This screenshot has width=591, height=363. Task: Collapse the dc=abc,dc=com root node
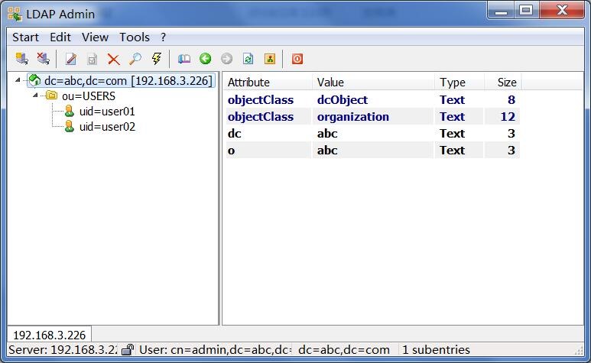click(18, 80)
